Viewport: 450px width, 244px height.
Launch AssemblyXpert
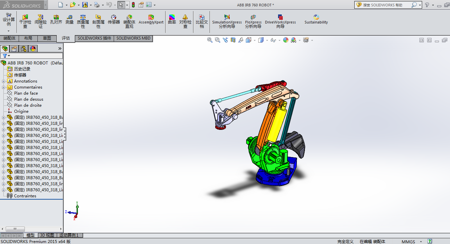[x=151, y=19]
